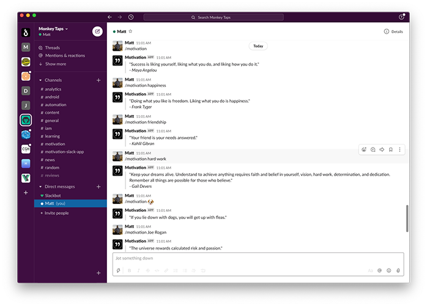Screen dimensions: 427x306
Task: Open more actions for hovered message
Action: (x=399, y=149)
